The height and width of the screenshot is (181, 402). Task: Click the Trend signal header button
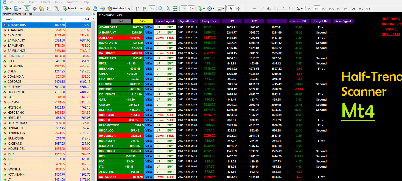tap(165, 21)
